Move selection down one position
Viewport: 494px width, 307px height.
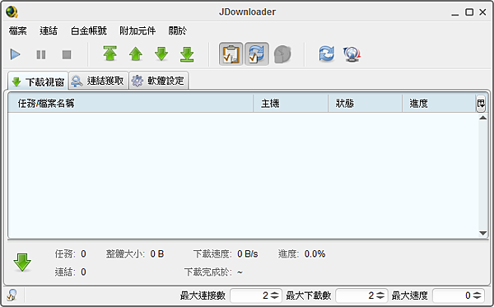tap(161, 53)
